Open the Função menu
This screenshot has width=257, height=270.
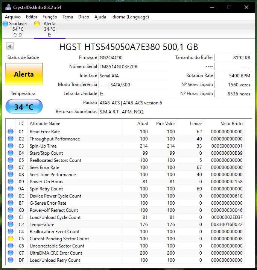pyautogui.click(x=50, y=17)
